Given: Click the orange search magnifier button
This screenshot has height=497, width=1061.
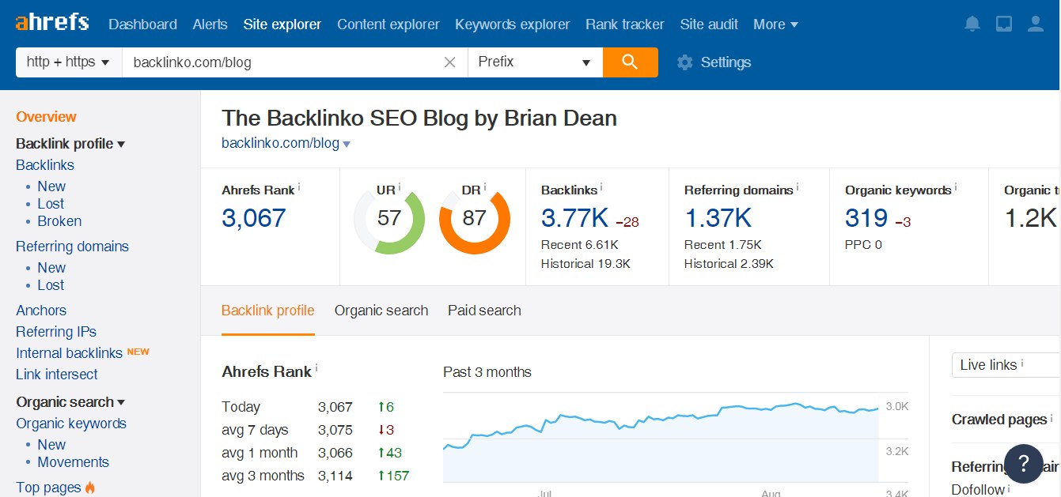Looking at the screenshot, I should coord(630,62).
